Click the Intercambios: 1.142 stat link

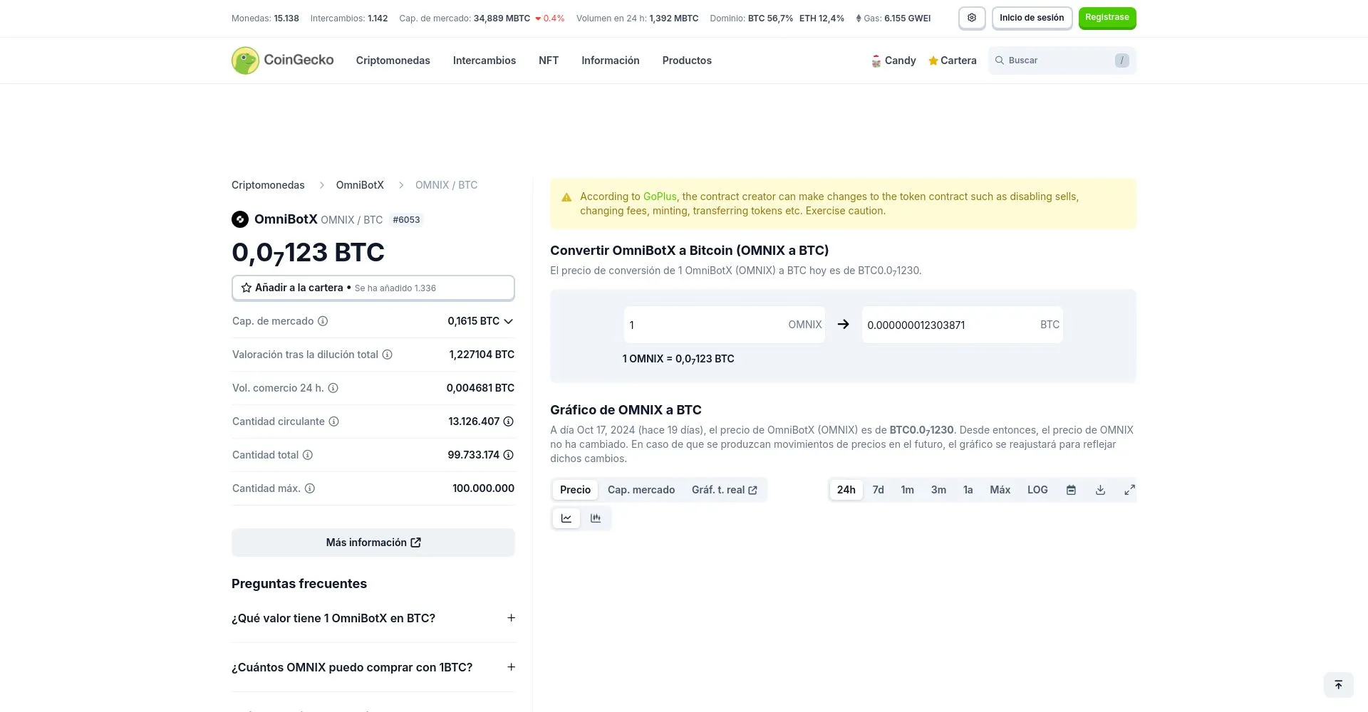tap(349, 19)
